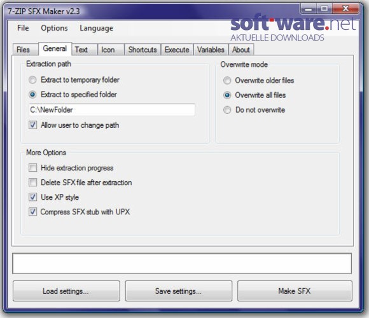Open the Execute tab
Image resolution: width=369 pixels, height=318 pixels.
[177, 50]
